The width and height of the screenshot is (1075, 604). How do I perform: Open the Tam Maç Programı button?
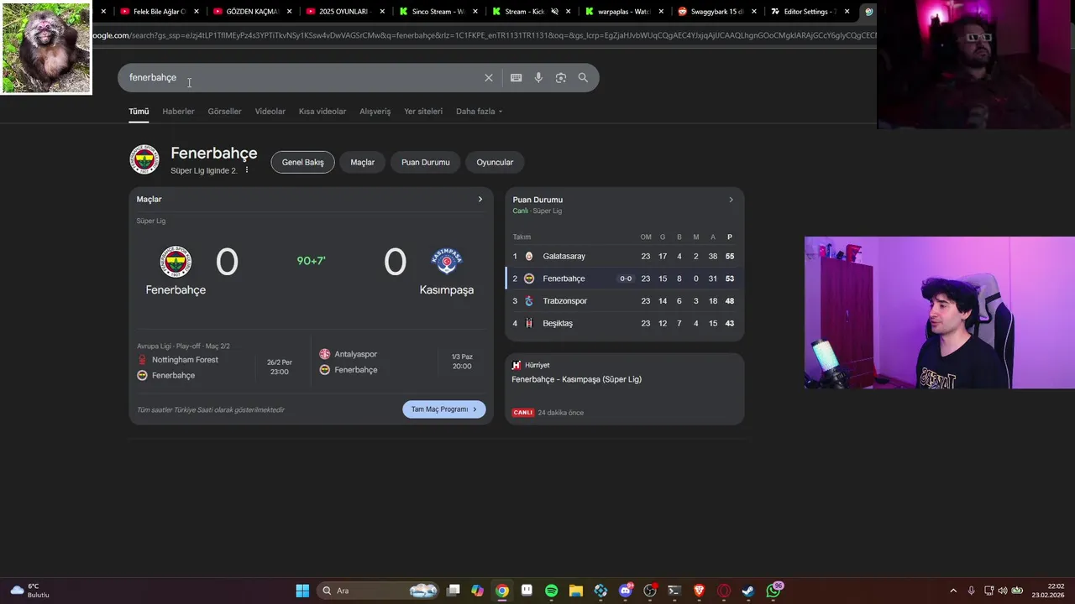point(444,409)
